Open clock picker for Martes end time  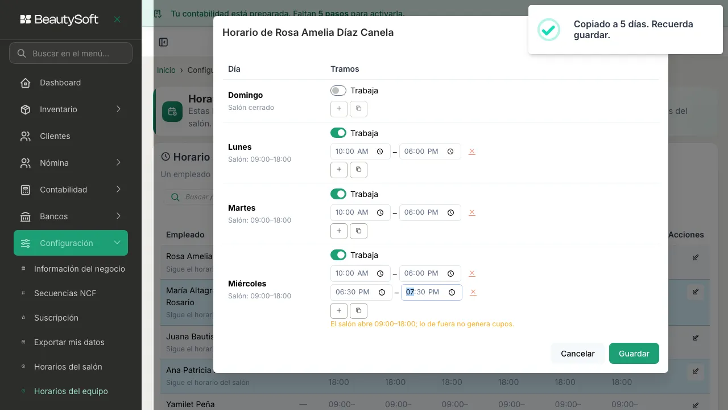[450, 212]
